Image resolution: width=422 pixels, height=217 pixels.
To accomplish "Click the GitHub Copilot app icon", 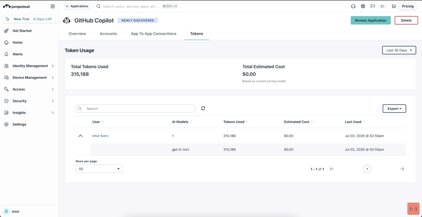I will 67,21.
